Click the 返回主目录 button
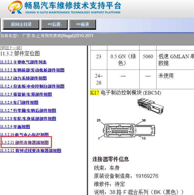Viewport: 194px width, 195px height. tap(21, 24)
